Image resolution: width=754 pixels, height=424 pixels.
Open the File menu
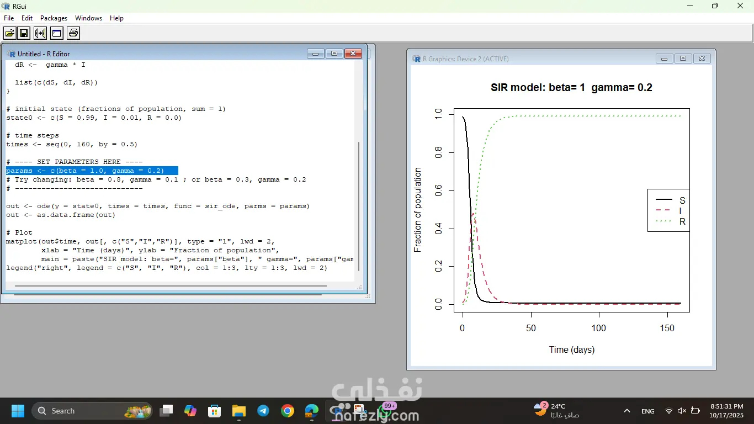tap(9, 18)
